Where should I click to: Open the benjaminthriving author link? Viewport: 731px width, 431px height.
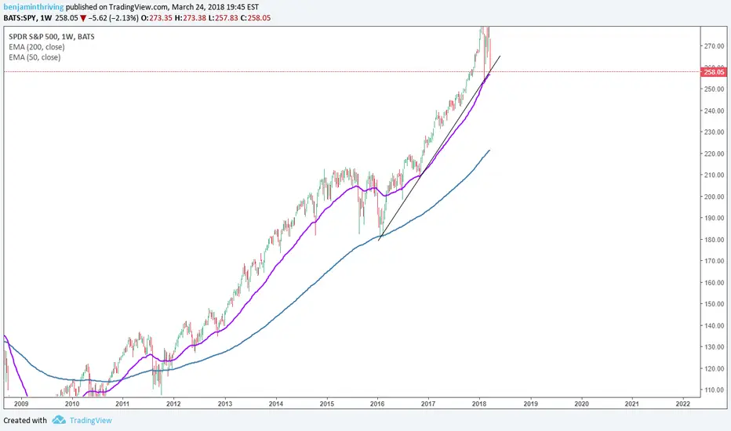[33, 7]
